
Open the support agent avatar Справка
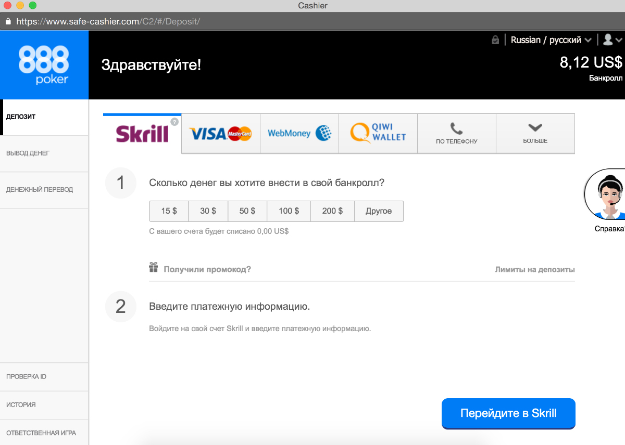(x=606, y=195)
